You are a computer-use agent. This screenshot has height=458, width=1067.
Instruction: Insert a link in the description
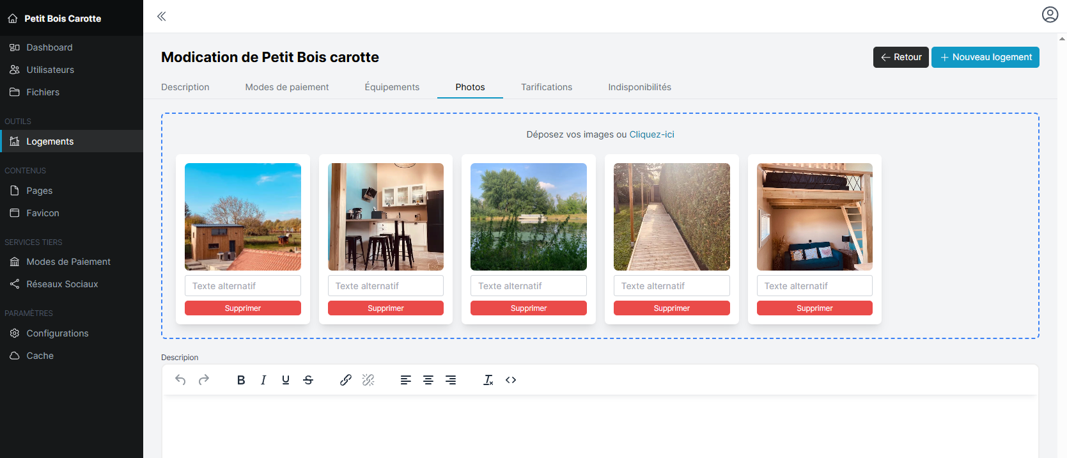coord(346,380)
